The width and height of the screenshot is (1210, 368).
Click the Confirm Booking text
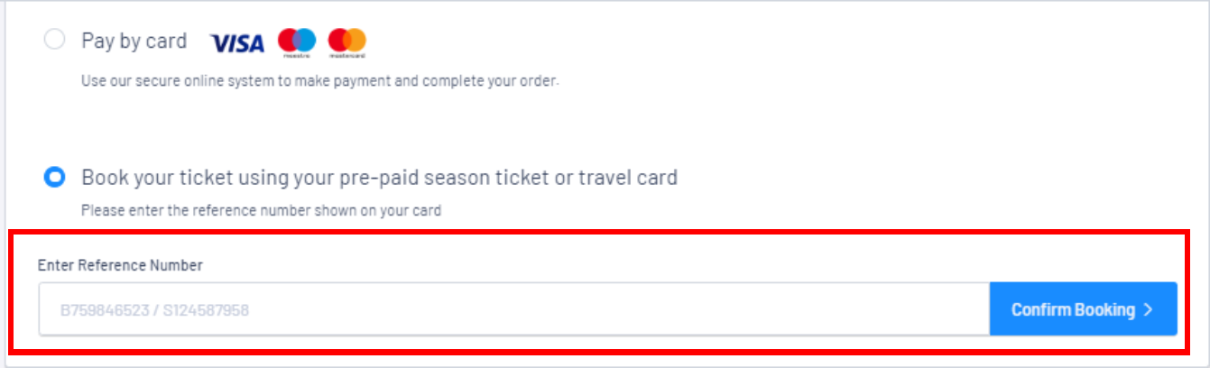pyautogui.click(x=1073, y=309)
